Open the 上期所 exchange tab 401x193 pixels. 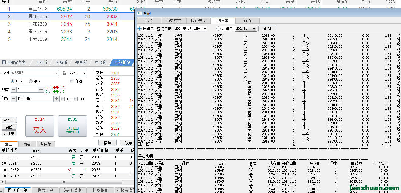(x=41, y=62)
